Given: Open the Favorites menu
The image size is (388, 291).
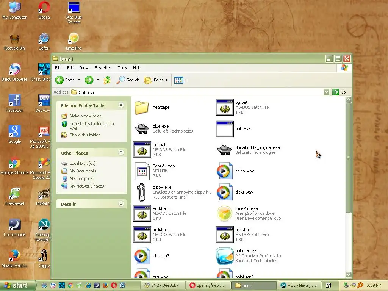Looking at the screenshot, I should coord(103,68).
